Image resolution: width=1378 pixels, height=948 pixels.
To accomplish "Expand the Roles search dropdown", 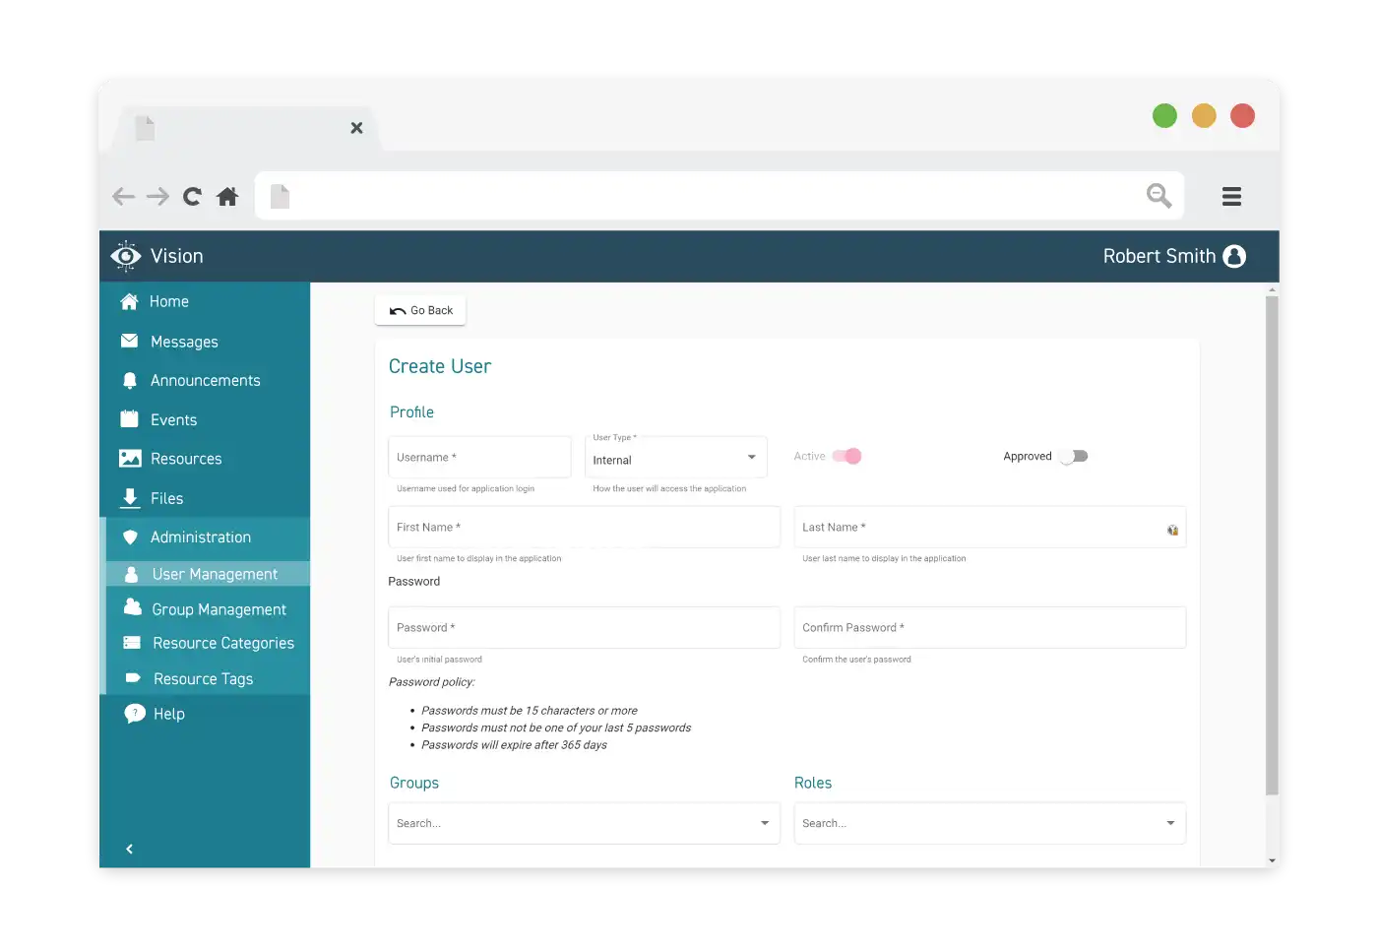I will tap(1170, 823).
